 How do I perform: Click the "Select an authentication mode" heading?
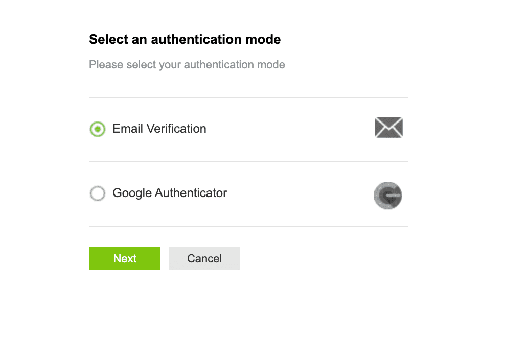(185, 39)
